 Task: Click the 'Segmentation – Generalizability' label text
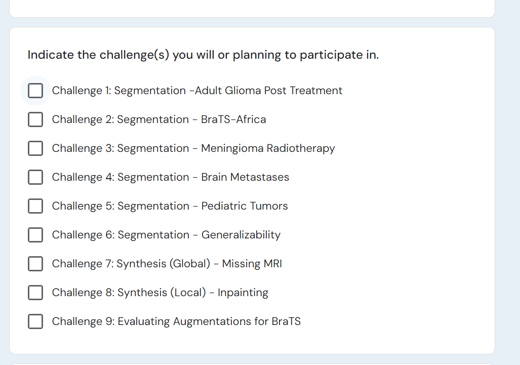pyautogui.click(x=199, y=235)
